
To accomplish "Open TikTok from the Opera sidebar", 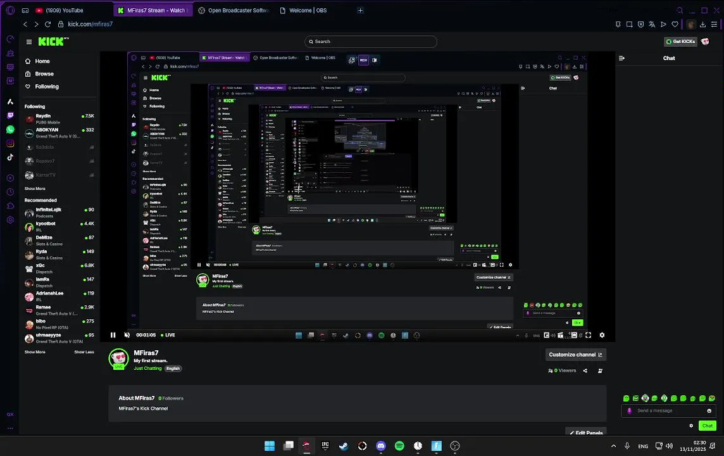I will [x=10, y=157].
